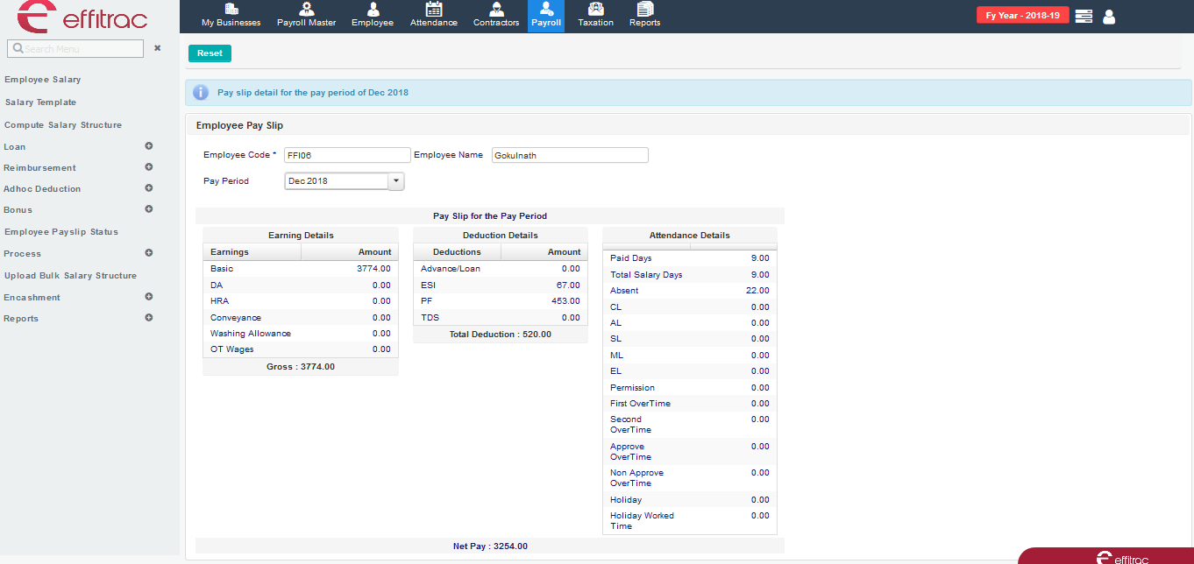Viewport: 1194px width, 564px height.
Task: Go to Employee module icon
Action: pos(373,10)
